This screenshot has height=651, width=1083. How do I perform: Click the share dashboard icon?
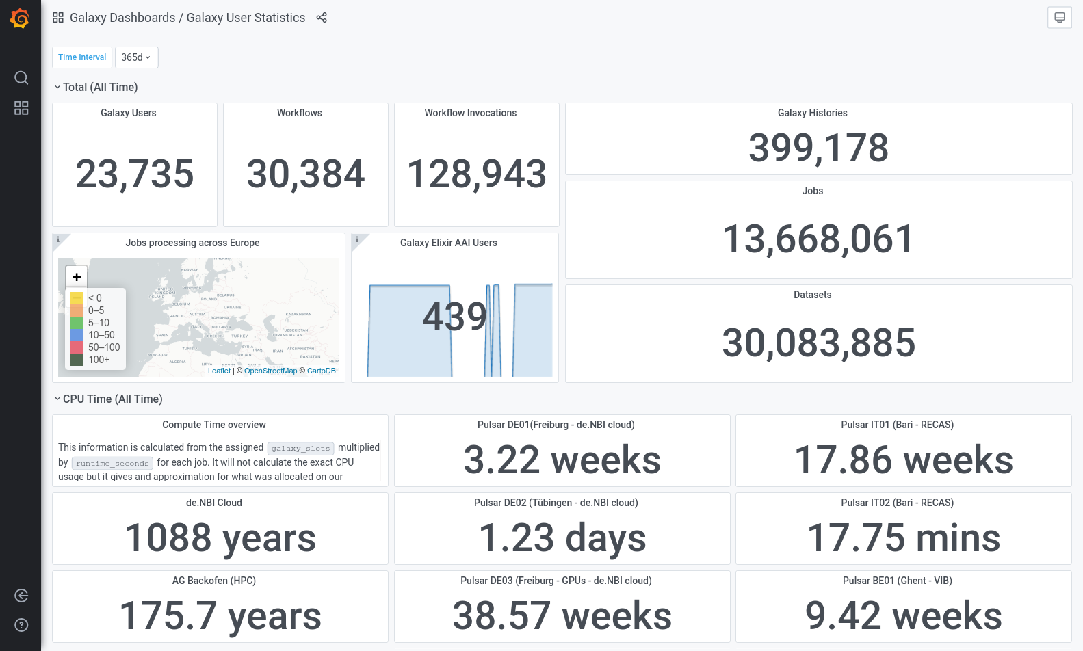coord(322,18)
